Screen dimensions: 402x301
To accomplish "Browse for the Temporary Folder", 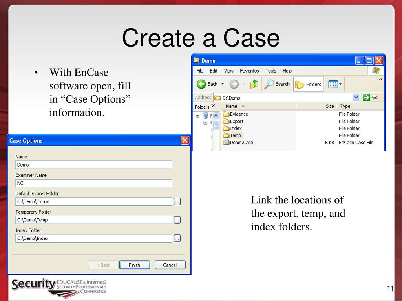I will [x=177, y=220].
